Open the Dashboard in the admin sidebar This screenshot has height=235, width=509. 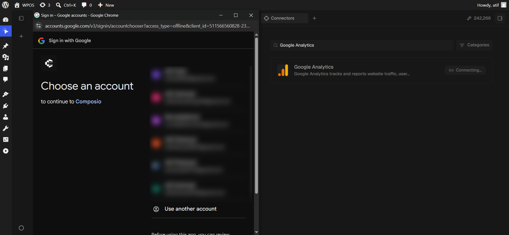6,20
